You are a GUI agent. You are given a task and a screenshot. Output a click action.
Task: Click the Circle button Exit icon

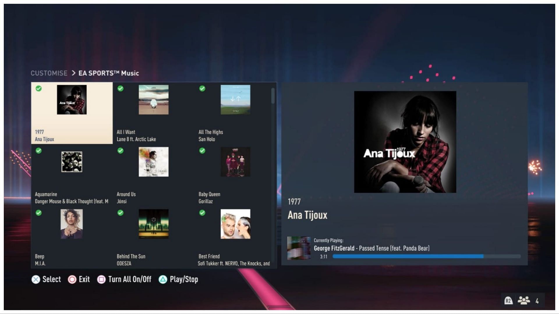[x=72, y=279]
